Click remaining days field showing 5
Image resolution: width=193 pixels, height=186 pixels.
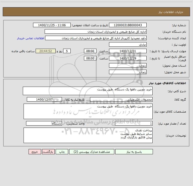[67, 51]
